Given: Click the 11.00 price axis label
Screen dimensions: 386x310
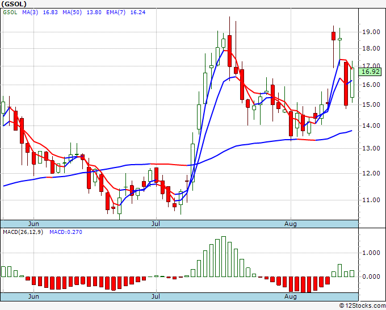Looking at the screenshot, I should [x=371, y=200].
